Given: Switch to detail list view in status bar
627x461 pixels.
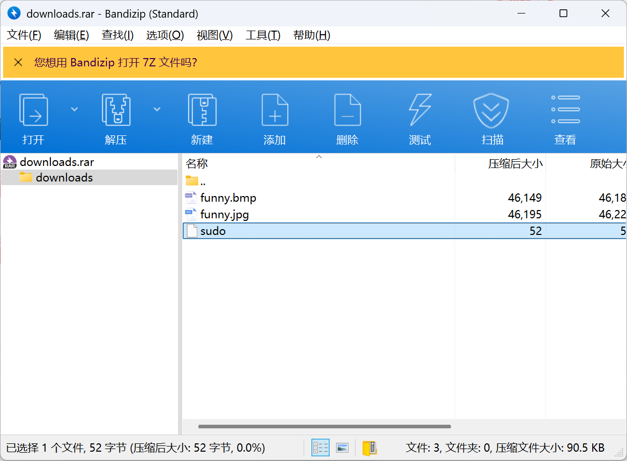Looking at the screenshot, I should coord(320,448).
